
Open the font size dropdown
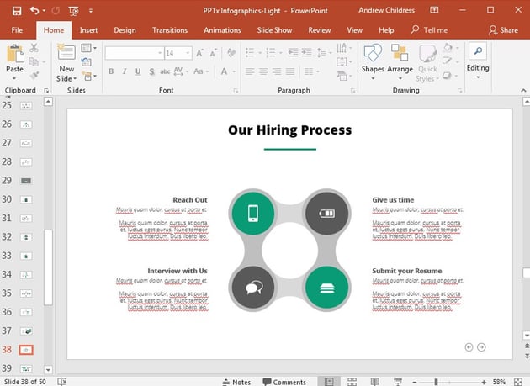coord(193,53)
